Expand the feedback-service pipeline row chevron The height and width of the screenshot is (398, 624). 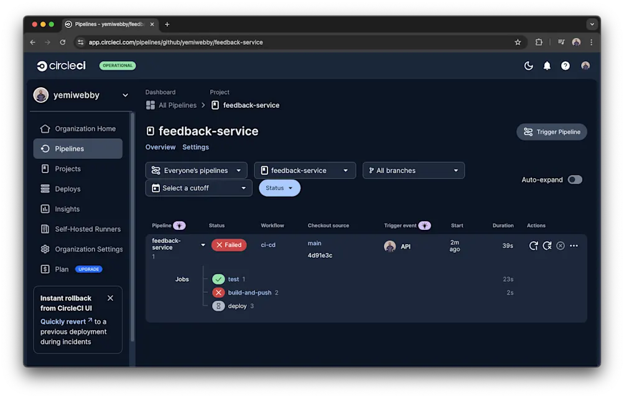[x=203, y=245]
